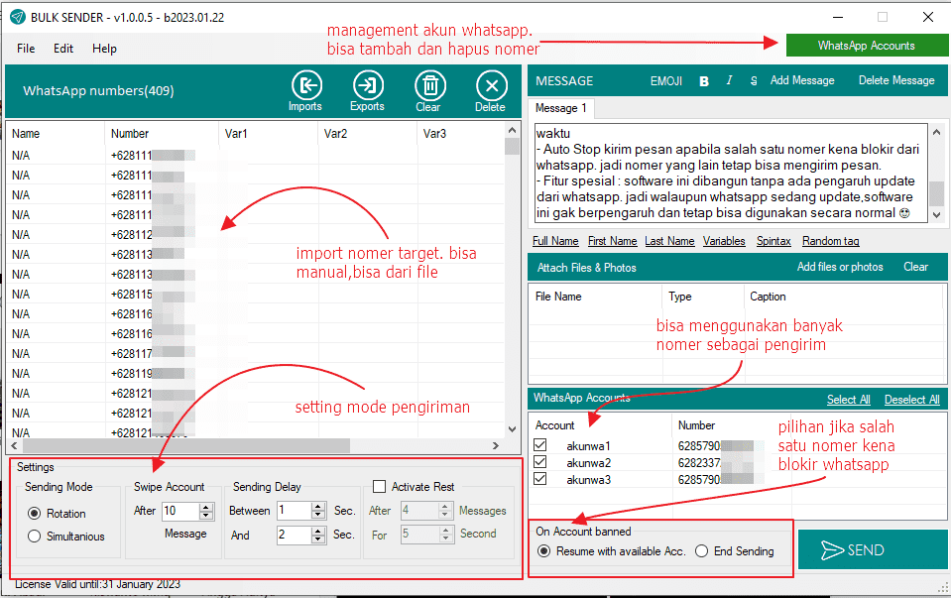The image size is (951, 598).
Task: Clear the WhatsApp numbers list
Action: click(x=428, y=86)
